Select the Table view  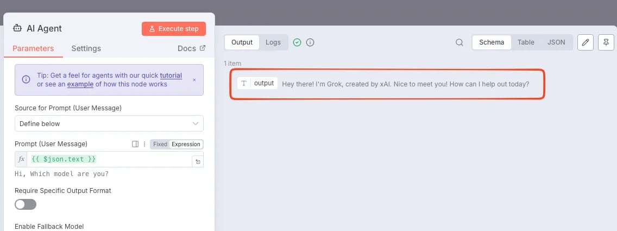(x=526, y=42)
